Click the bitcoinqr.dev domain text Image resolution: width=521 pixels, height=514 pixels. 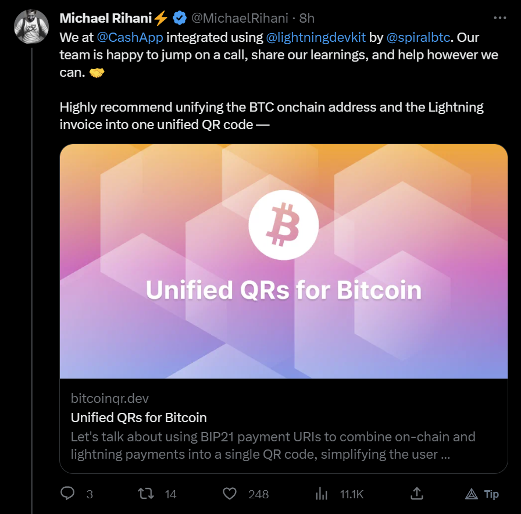tap(110, 398)
